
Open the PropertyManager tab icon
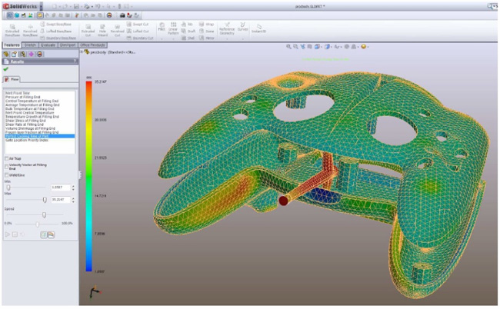(15, 54)
